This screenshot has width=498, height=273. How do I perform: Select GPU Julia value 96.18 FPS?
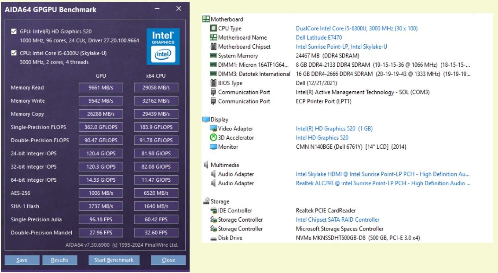tap(101, 219)
